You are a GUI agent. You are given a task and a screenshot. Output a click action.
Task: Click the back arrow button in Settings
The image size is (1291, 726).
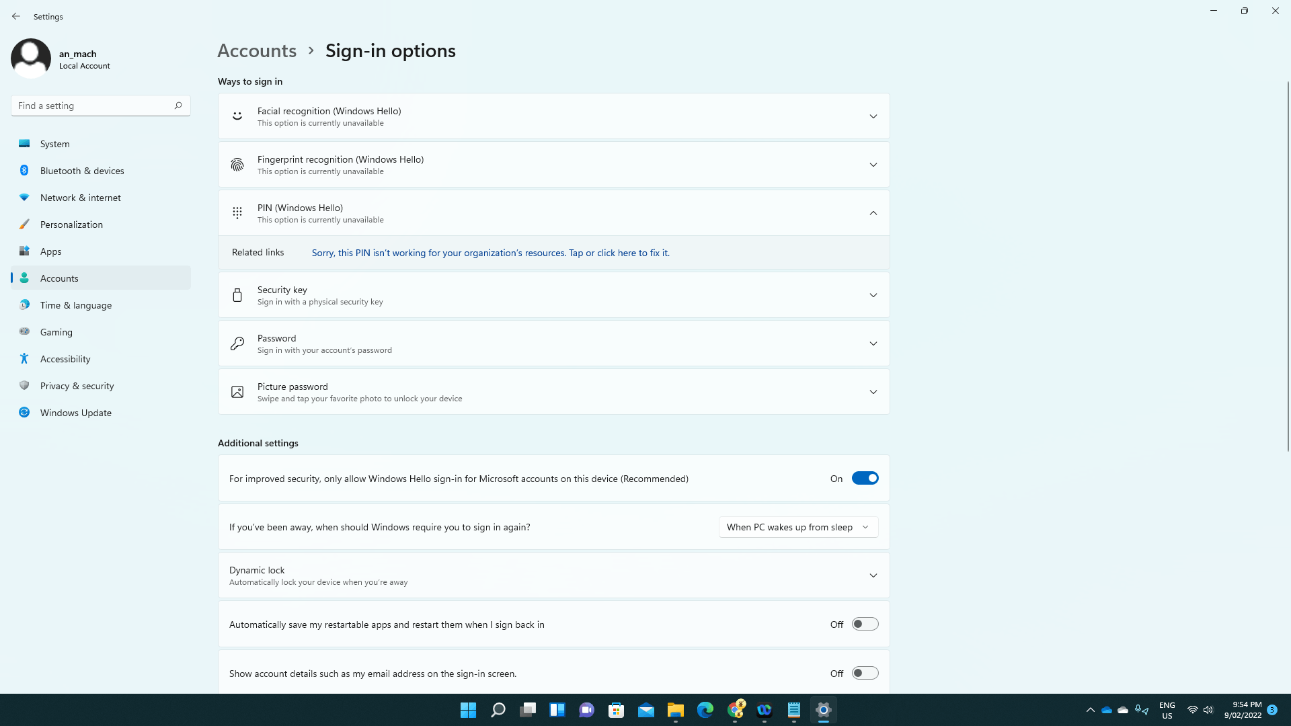pyautogui.click(x=16, y=16)
